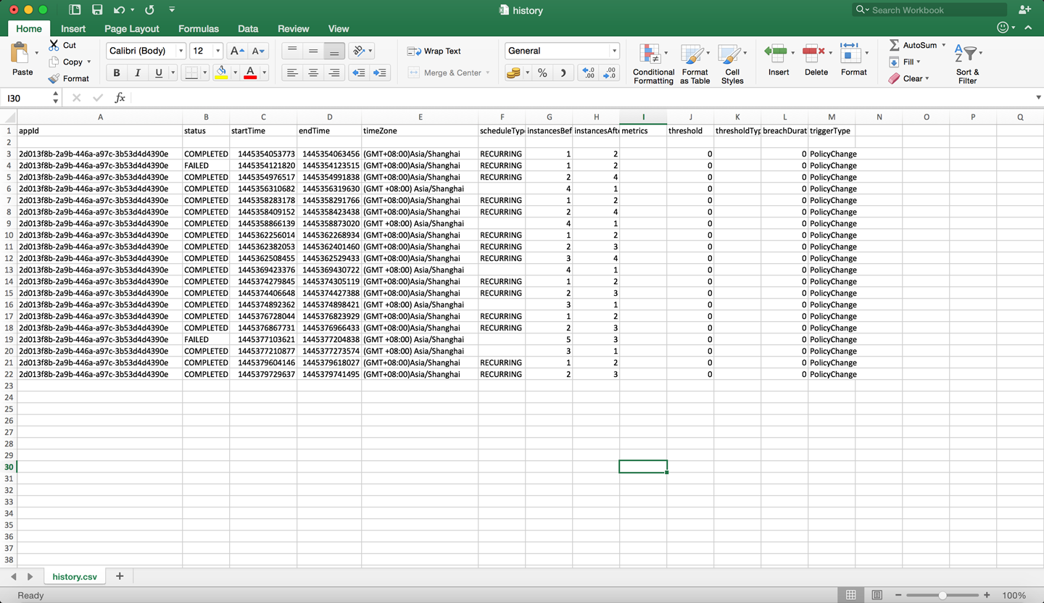The height and width of the screenshot is (603, 1044).
Task: Click the AutoSum sigma icon
Action: (x=894, y=45)
